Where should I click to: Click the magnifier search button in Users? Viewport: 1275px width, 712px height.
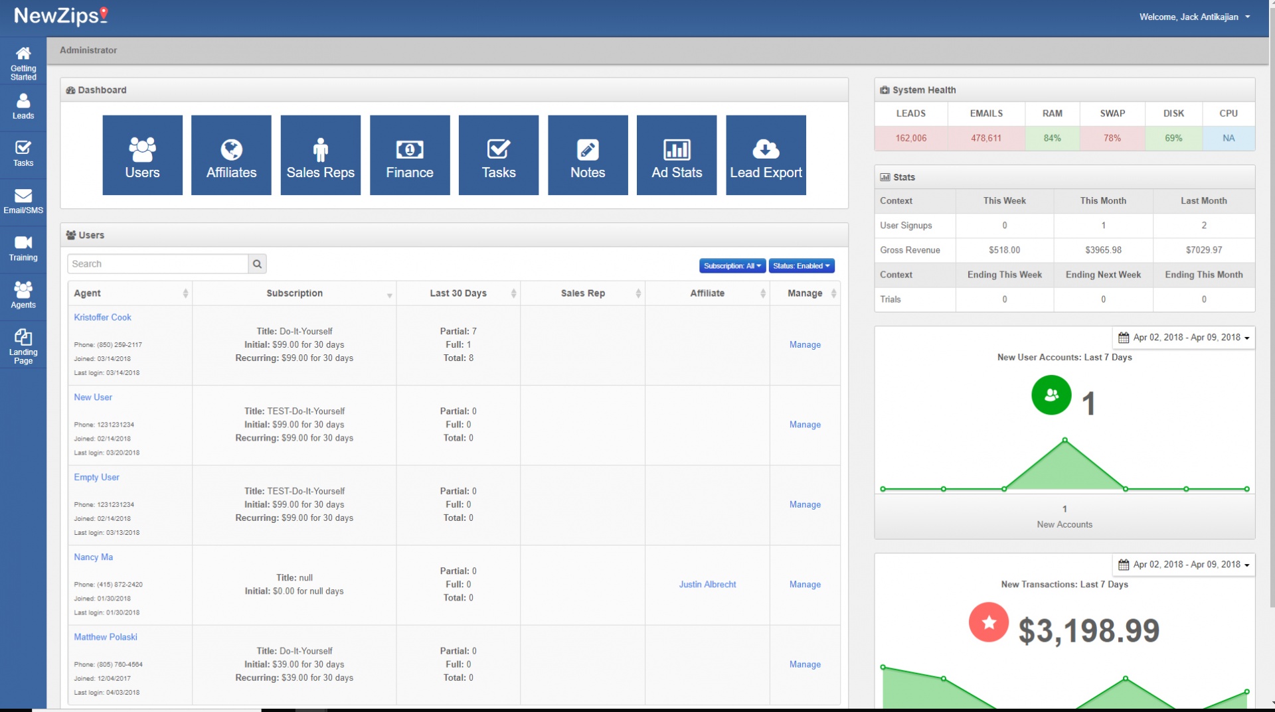[257, 264]
